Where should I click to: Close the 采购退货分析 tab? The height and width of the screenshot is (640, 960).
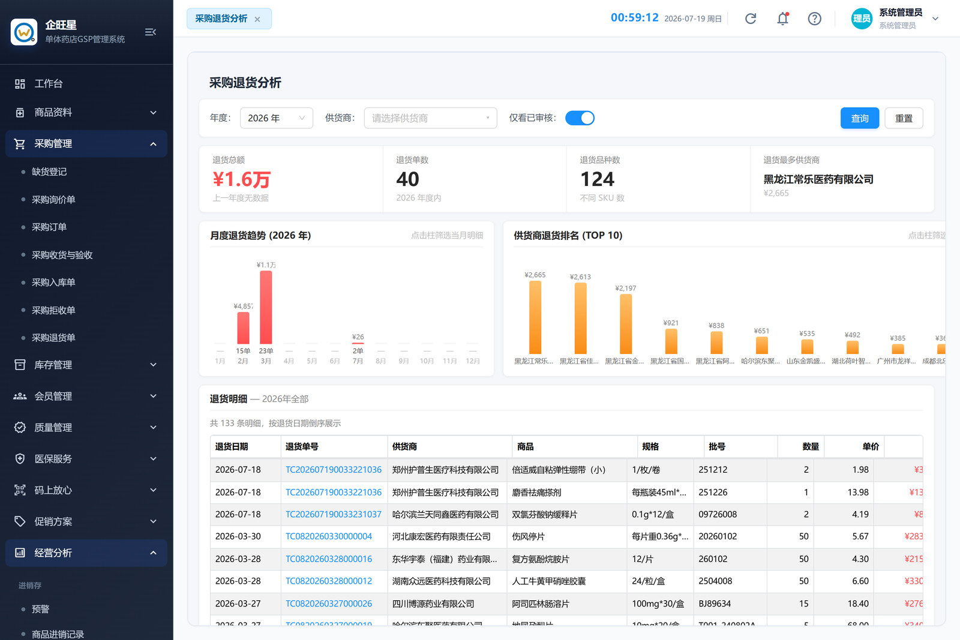click(257, 19)
